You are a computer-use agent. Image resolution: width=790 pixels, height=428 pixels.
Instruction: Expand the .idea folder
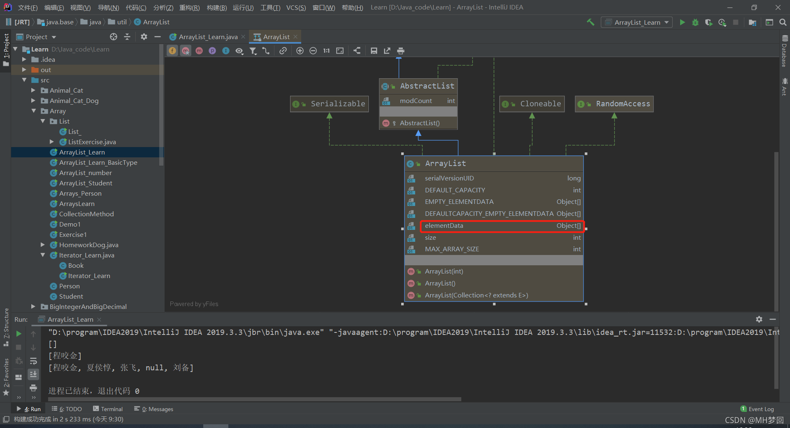[x=24, y=59]
